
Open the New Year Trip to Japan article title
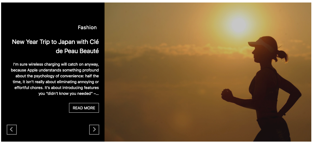(x=55, y=46)
